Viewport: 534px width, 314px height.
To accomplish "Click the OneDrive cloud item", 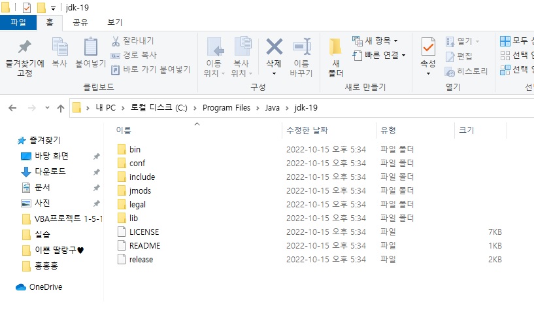I will click(39, 287).
